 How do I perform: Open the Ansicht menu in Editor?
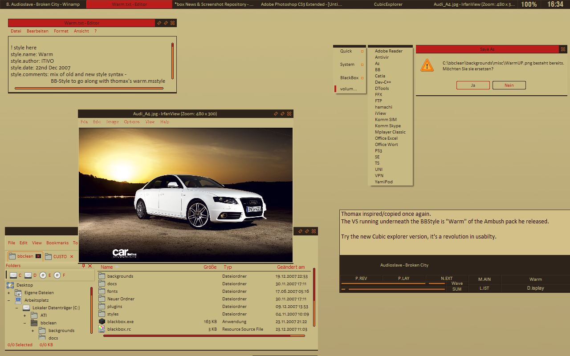pyautogui.click(x=81, y=31)
